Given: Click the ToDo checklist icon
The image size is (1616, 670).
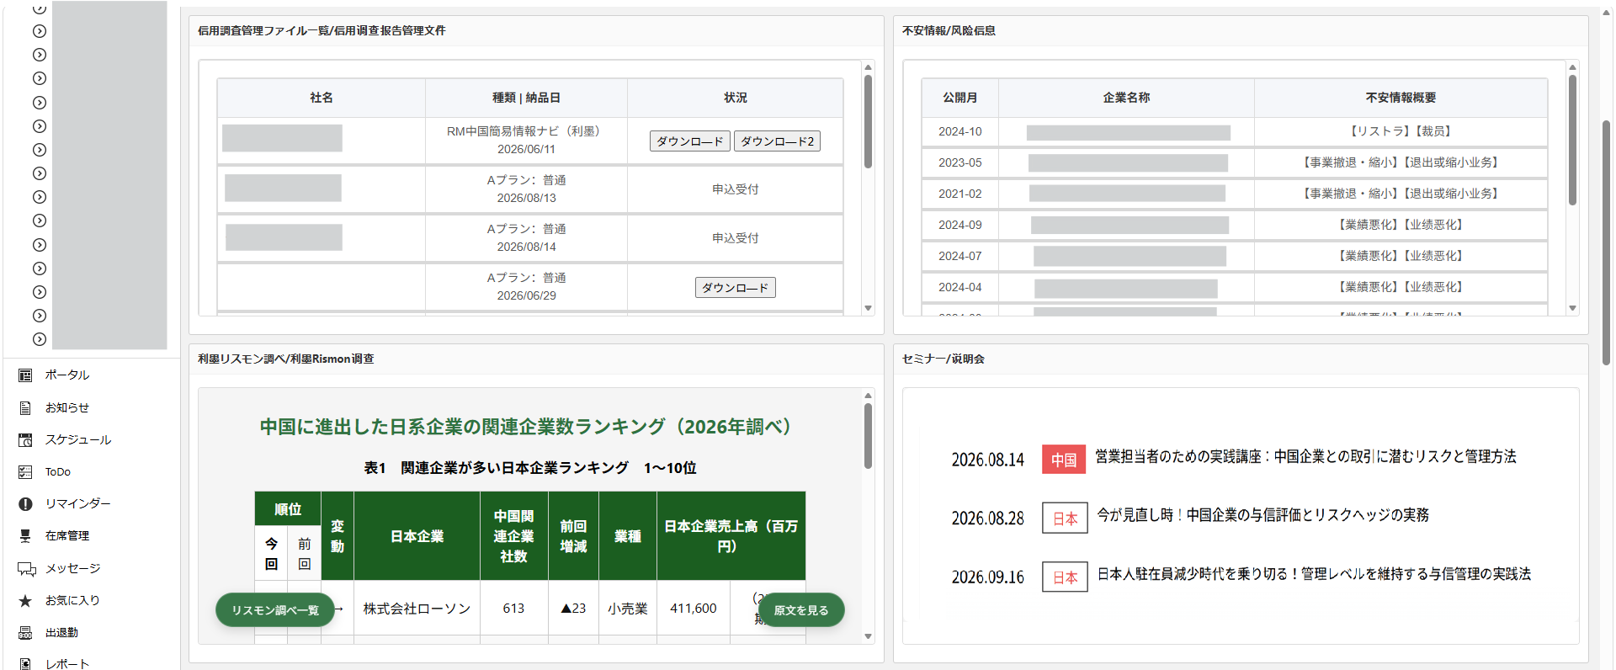Looking at the screenshot, I should click(25, 472).
